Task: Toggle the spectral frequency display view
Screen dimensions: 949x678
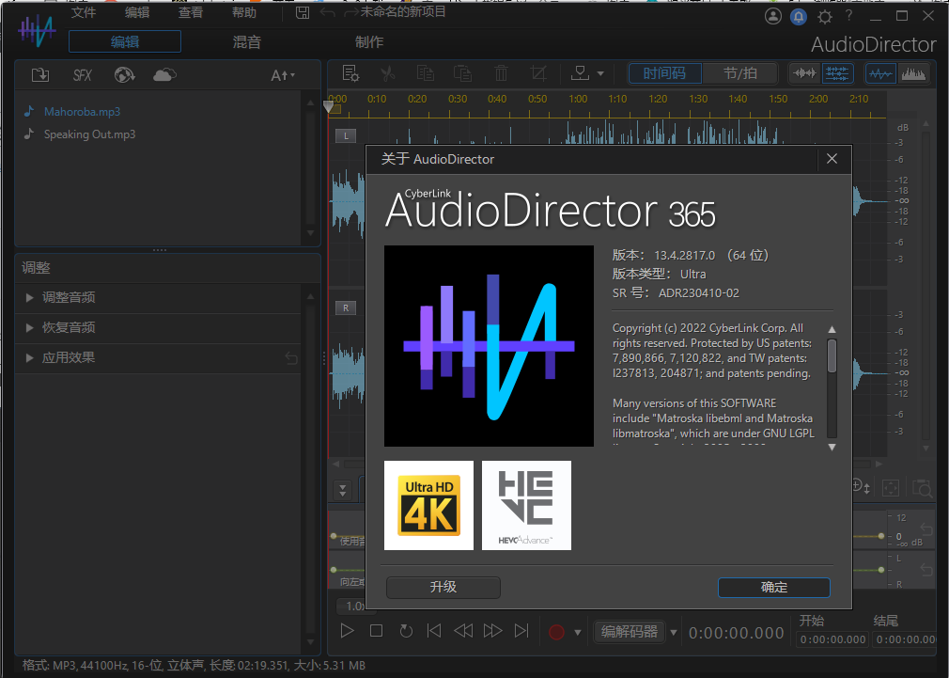Action: tap(913, 74)
